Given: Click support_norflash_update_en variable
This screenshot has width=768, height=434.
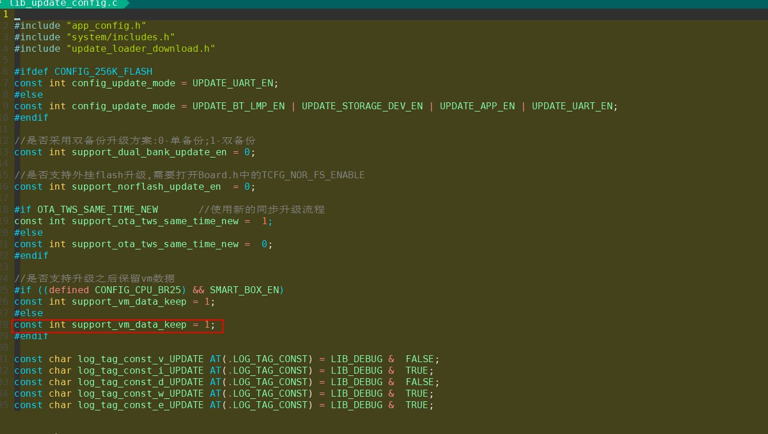Looking at the screenshot, I should pyautogui.click(x=146, y=187).
